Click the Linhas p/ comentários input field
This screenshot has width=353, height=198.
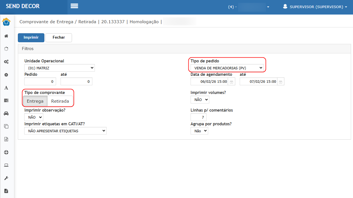point(198,117)
